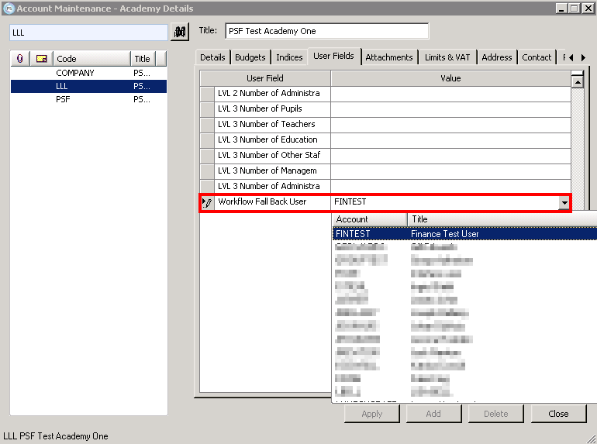Click the binoculars search icon
Image resolution: width=597 pixels, height=444 pixels.
click(181, 32)
